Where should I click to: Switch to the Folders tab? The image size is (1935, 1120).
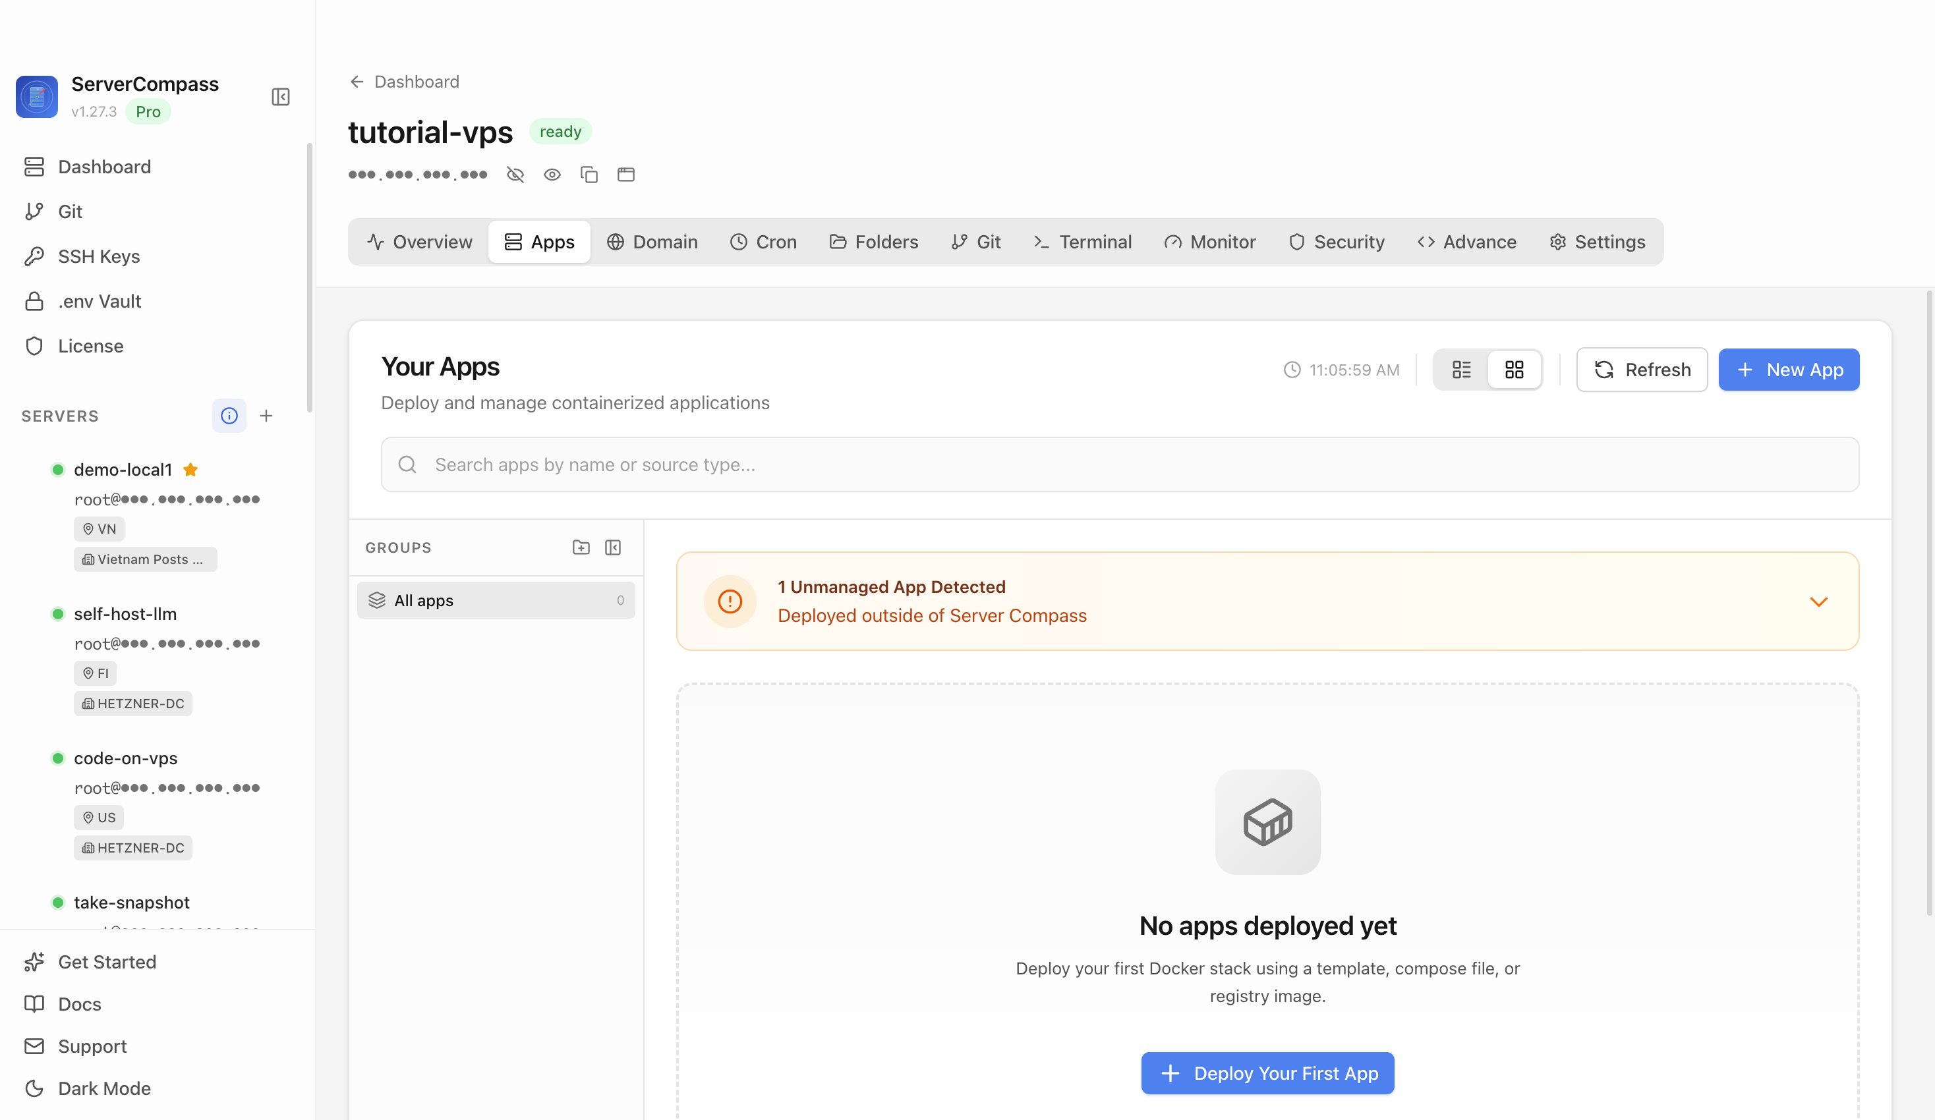pos(874,242)
